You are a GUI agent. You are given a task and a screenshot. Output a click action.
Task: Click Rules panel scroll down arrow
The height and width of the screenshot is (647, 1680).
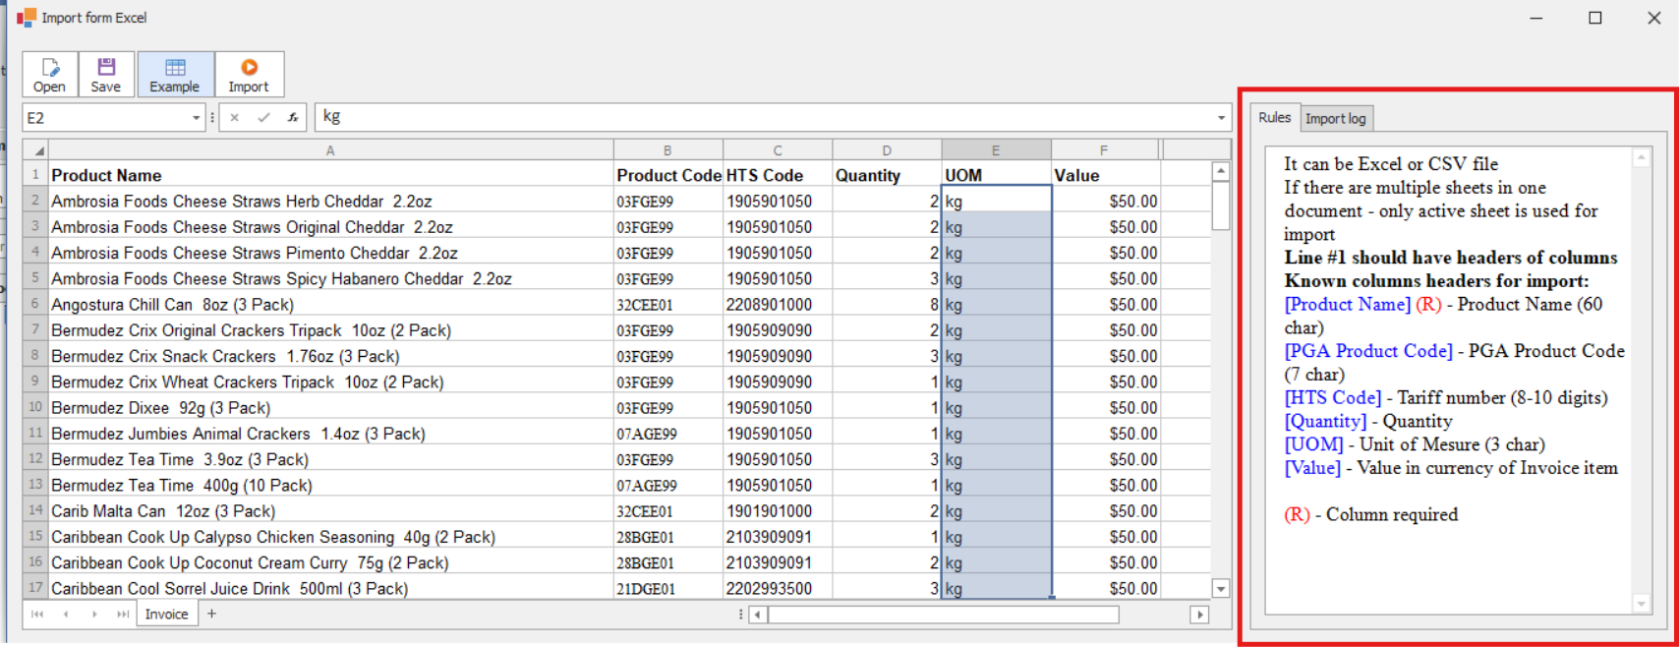[x=1641, y=604]
